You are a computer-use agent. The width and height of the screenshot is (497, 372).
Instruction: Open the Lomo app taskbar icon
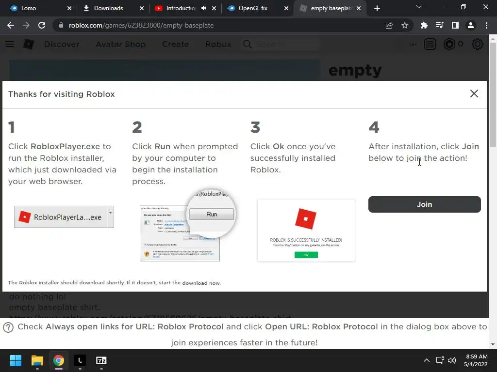tap(80, 360)
